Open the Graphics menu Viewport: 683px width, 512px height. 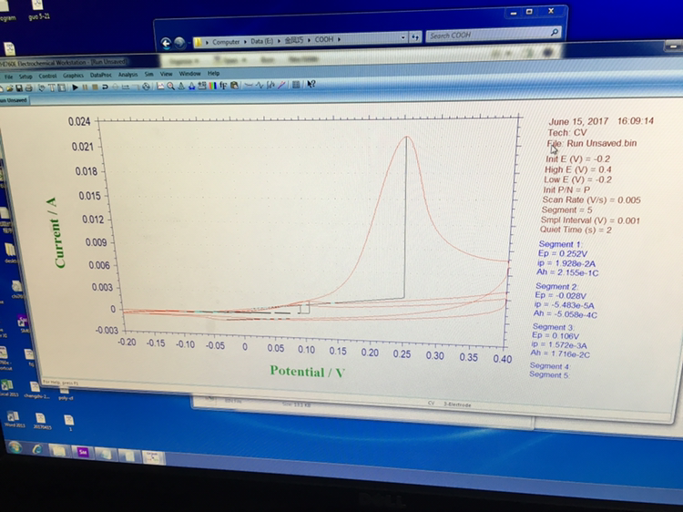(73, 76)
